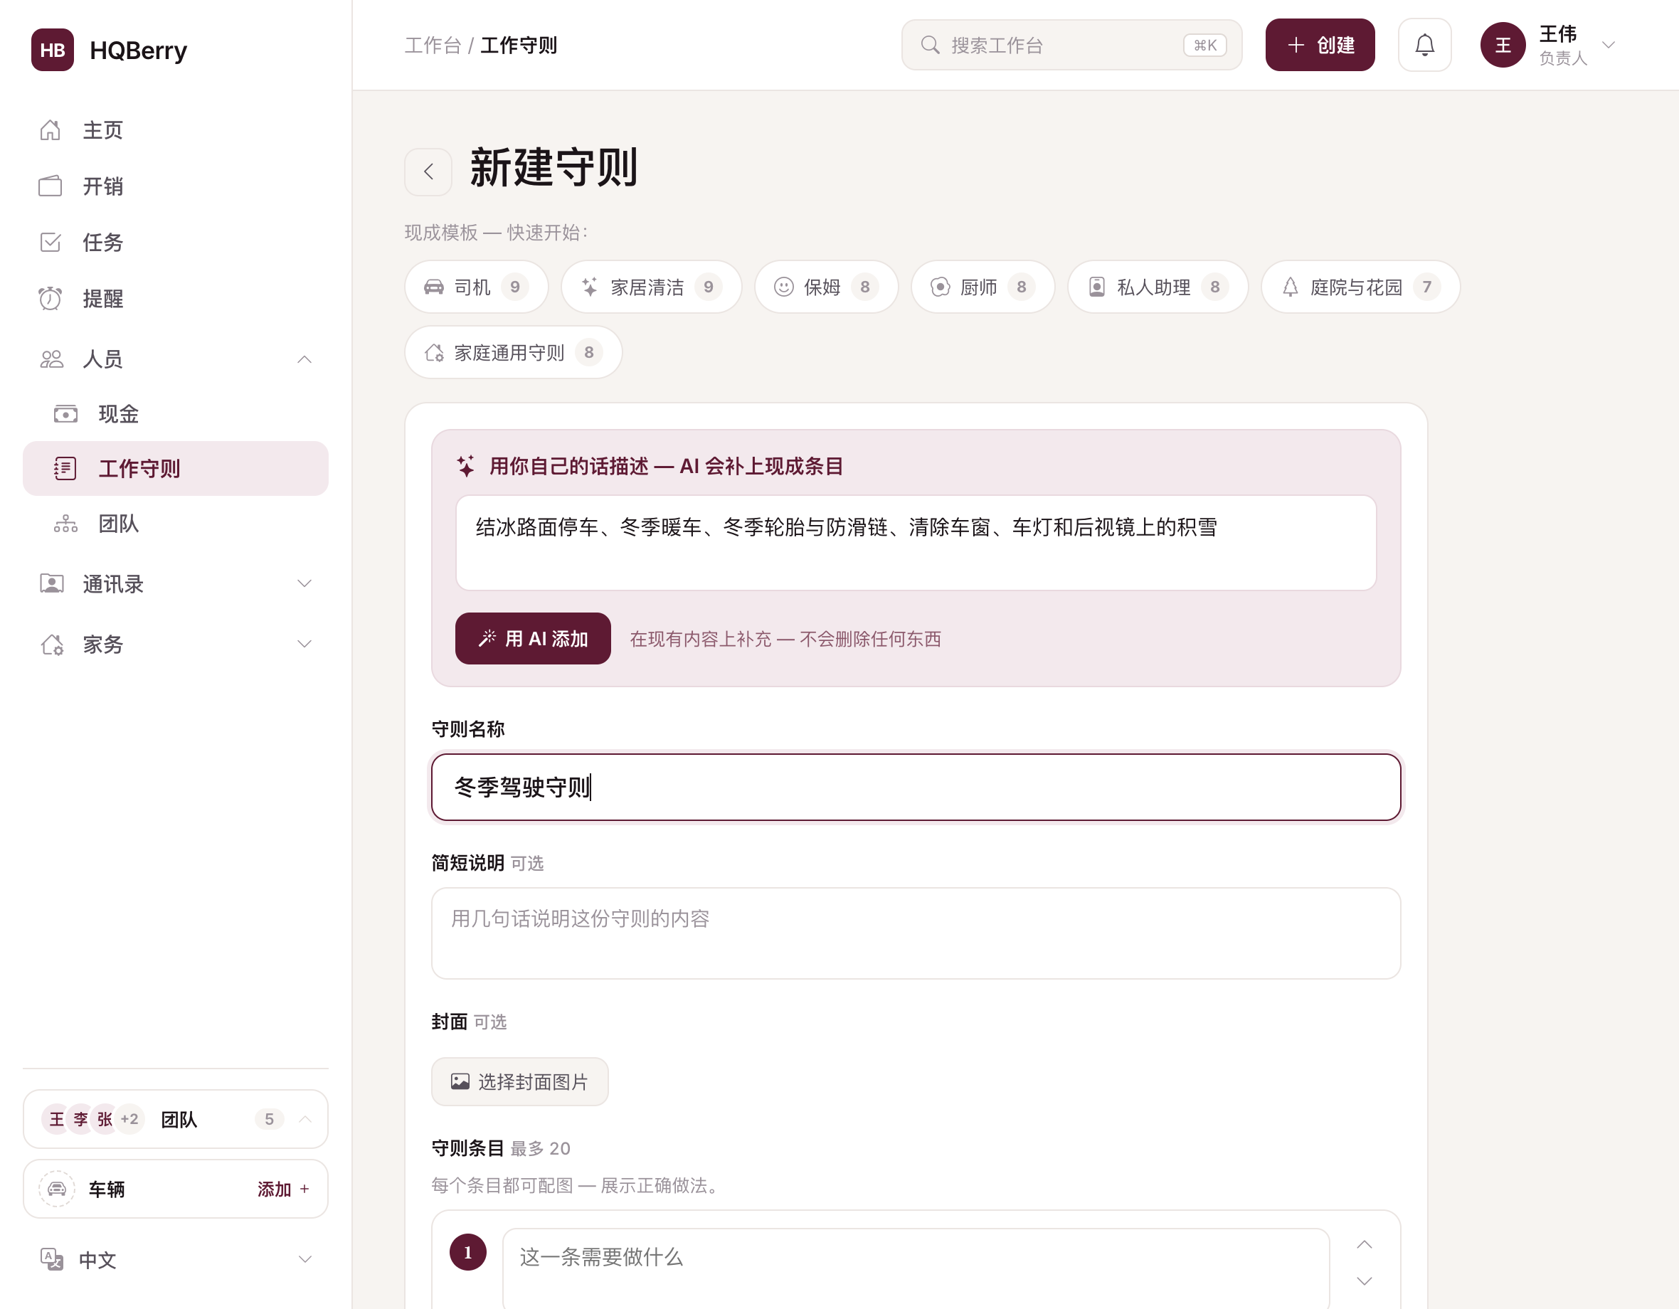The image size is (1679, 1309).
Task: Click the 主页 house icon
Action: click(x=51, y=130)
